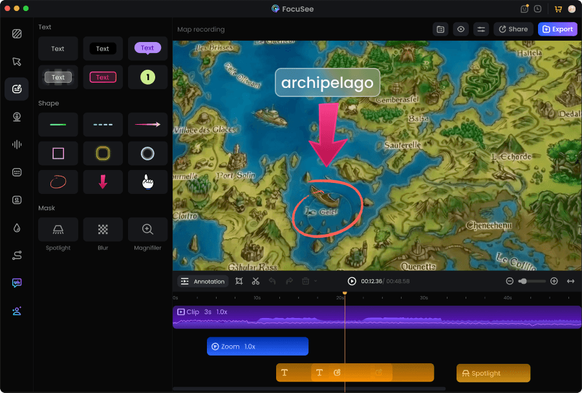Open the notes list icon beside preview
Image resolution: width=582 pixels, height=393 pixels.
440,29
